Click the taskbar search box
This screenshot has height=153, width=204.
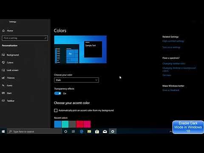34,131
